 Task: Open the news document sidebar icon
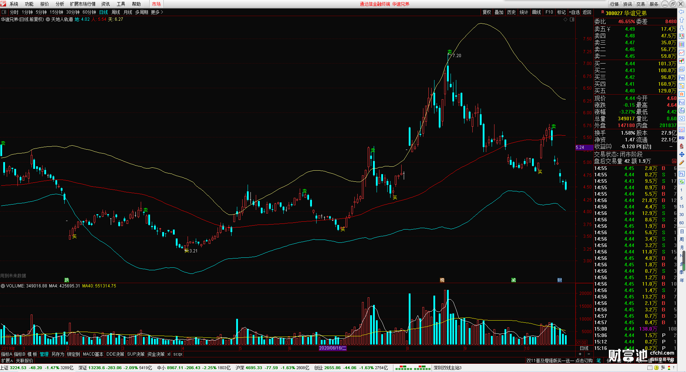(x=682, y=69)
